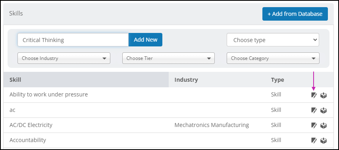Screen dimensions: 339x150
Task: Edit the Ability to work under pressure skill
Action: [x=314, y=95]
